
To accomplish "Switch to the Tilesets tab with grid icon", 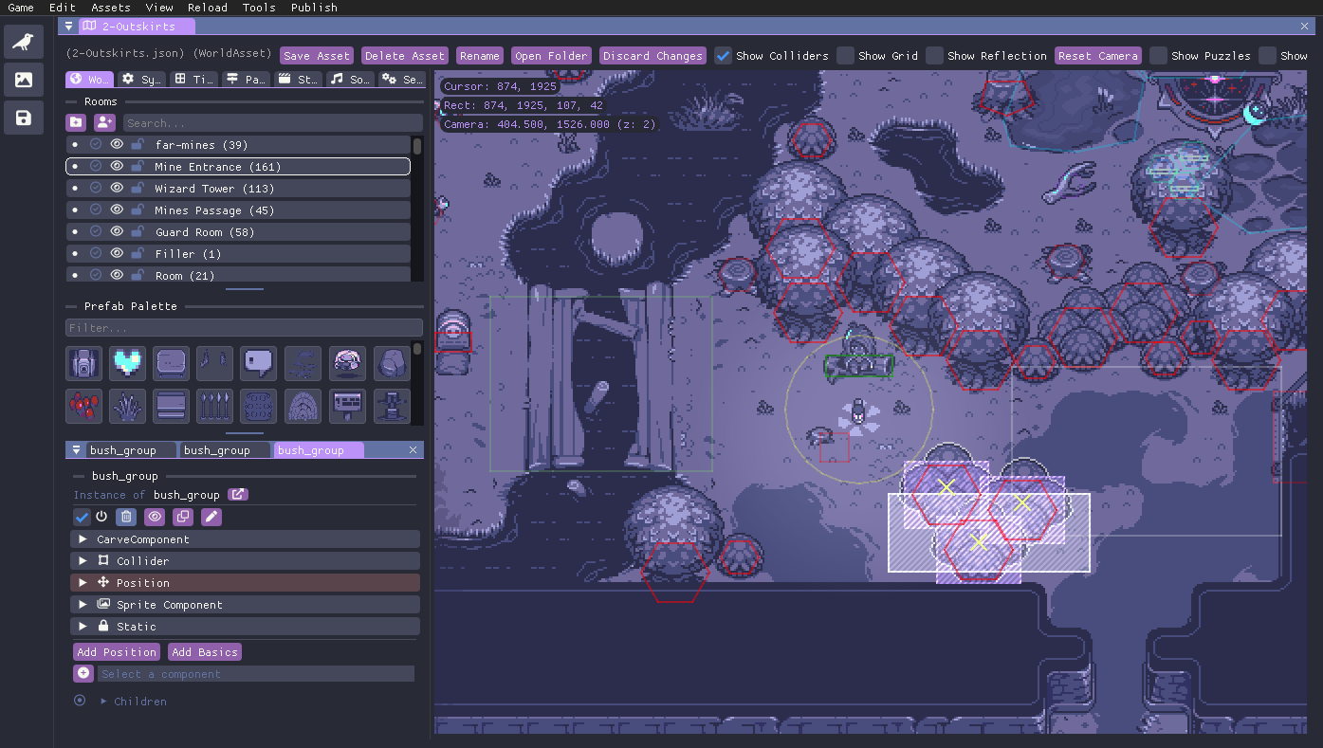I will click(194, 80).
